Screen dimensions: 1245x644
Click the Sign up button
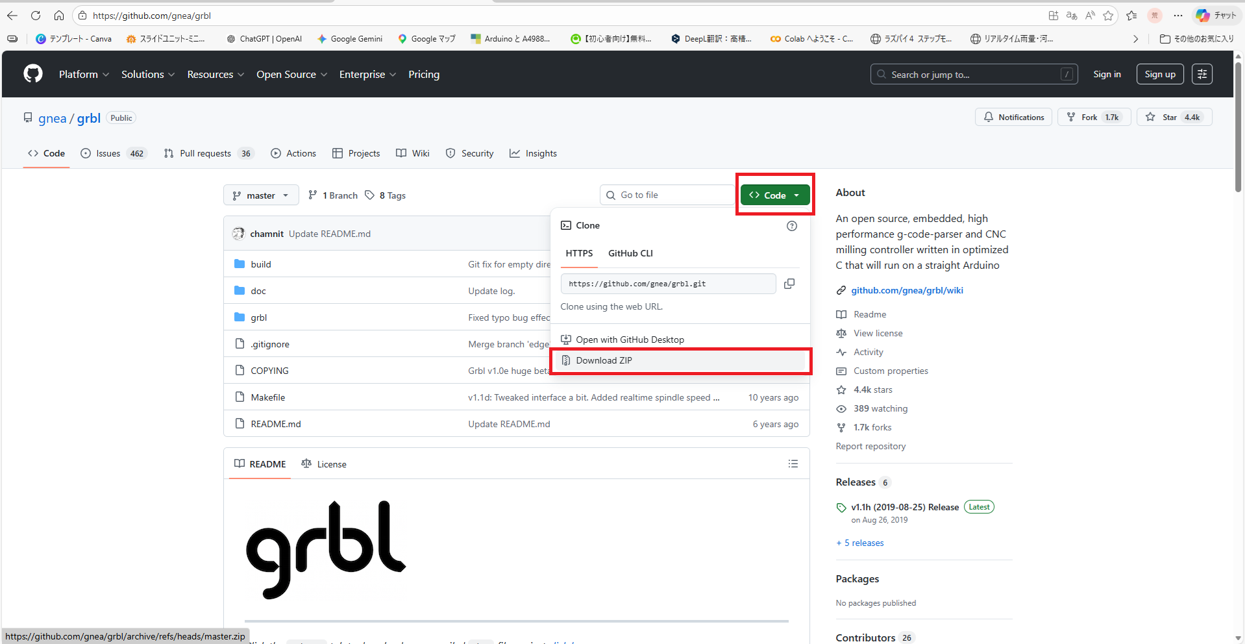point(1159,74)
